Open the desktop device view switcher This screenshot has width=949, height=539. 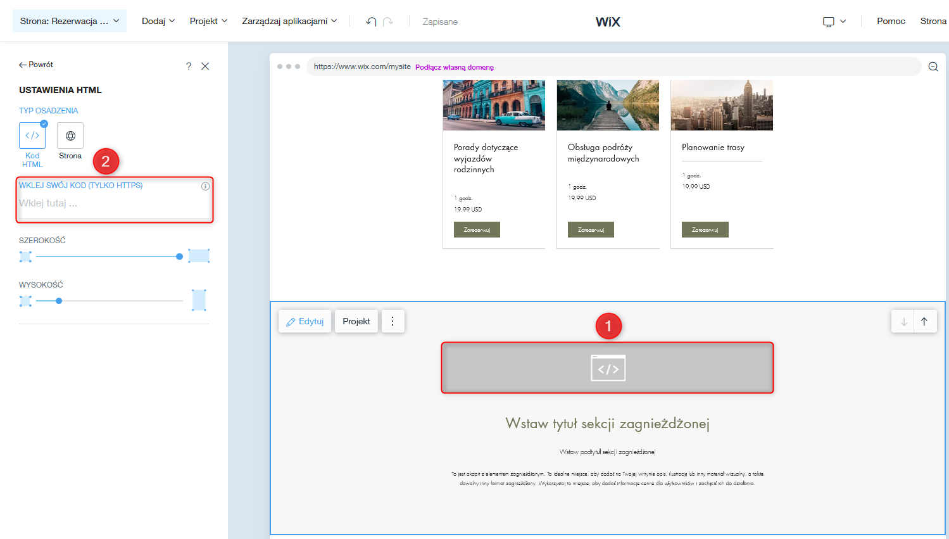[x=834, y=22]
